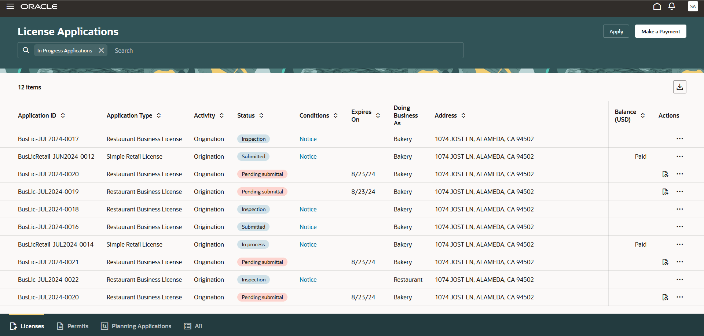704x336 pixels.
Task: Open the navigation hamburger menu
Action: click(x=10, y=6)
